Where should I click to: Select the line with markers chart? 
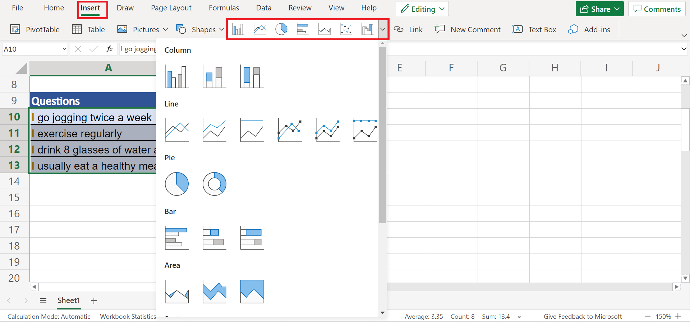[290, 131]
